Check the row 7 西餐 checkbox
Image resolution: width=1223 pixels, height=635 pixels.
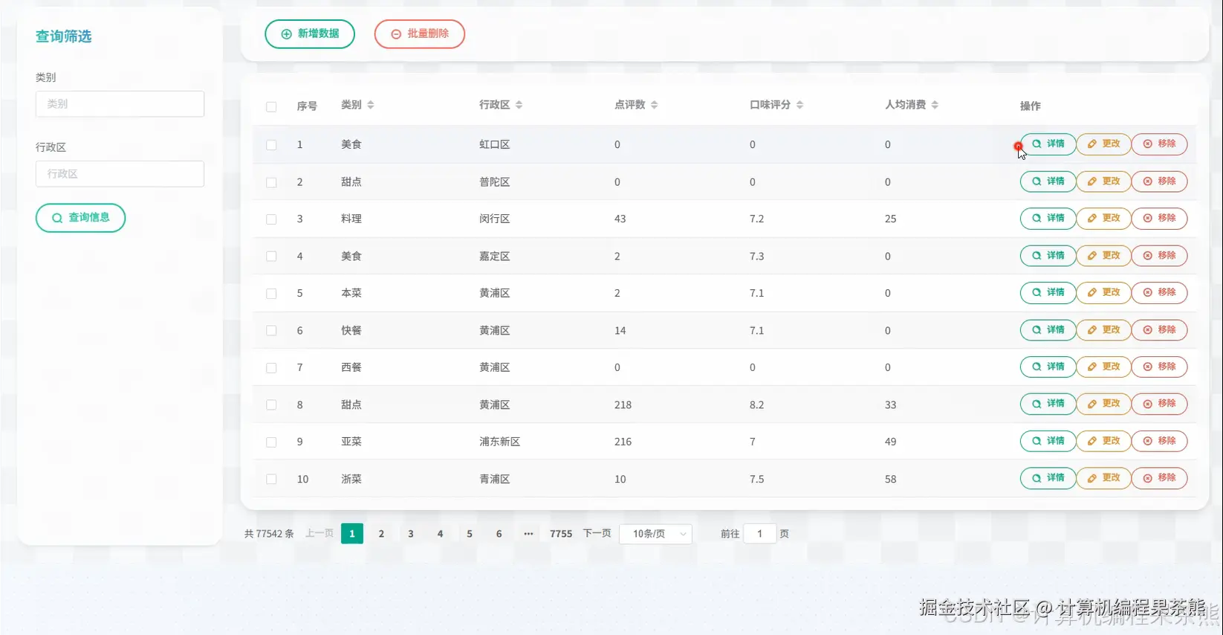point(271,368)
